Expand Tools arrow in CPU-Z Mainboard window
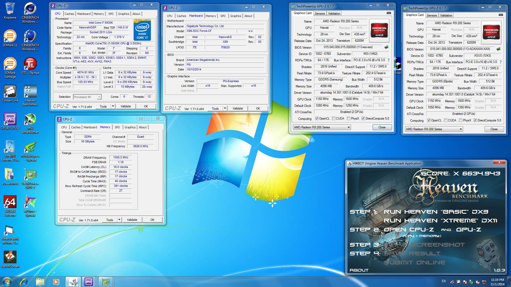Viewport: 511px width, 287px height. (x=225, y=108)
